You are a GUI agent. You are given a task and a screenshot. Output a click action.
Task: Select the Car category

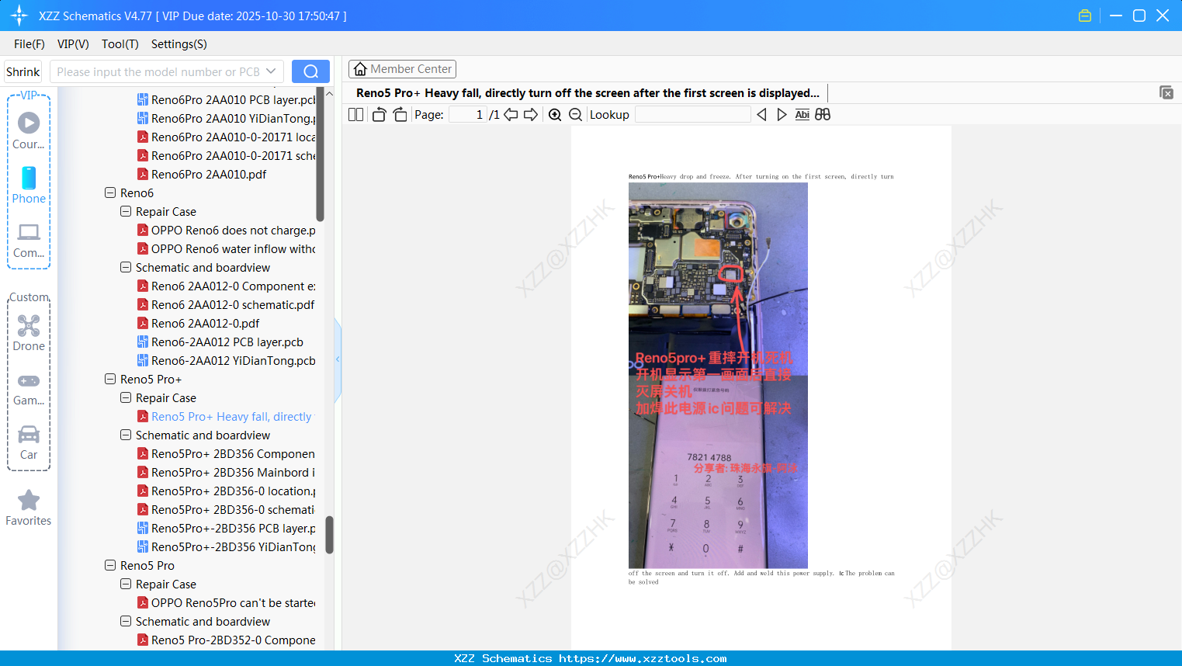point(29,442)
